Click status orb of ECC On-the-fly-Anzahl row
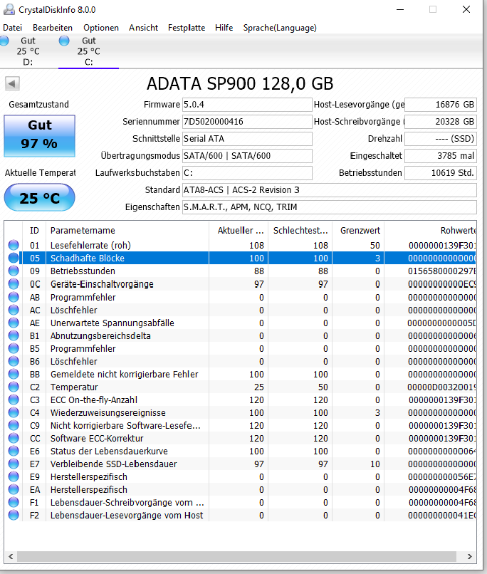The height and width of the screenshot is (574, 487). click(x=14, y=400)
